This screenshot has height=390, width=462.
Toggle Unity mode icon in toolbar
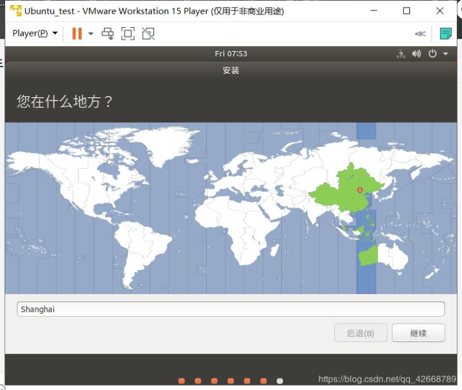tap(148, 34)
